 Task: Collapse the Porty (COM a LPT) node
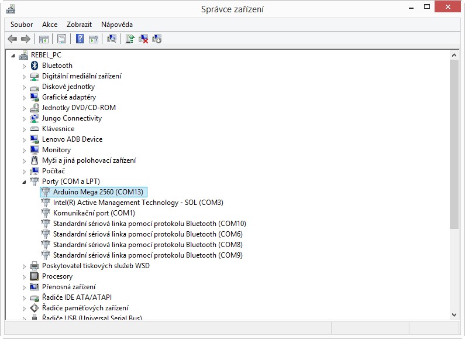pyautogui.click(x=25, y=182)
